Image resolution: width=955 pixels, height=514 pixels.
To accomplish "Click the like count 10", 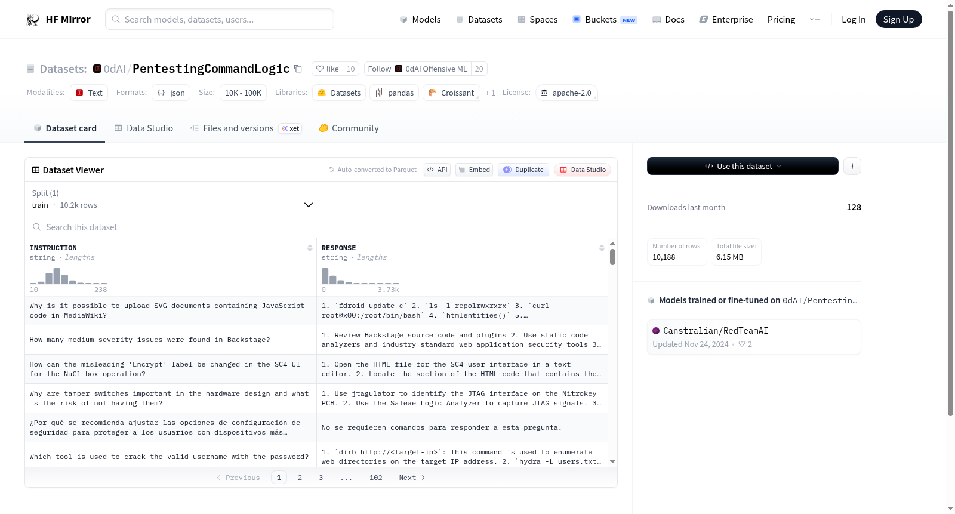I will click(x=351, y=69).
